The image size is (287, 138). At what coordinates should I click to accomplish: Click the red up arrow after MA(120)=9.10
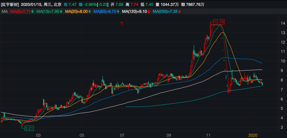click(149, 12)
